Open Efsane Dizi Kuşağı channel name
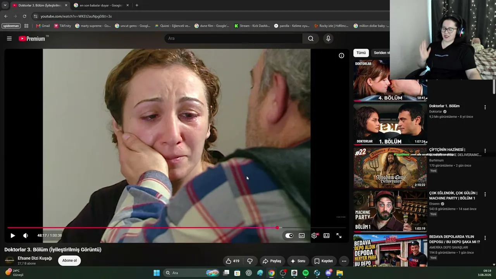This screenshot has width=496, height=279. [35, 258]
